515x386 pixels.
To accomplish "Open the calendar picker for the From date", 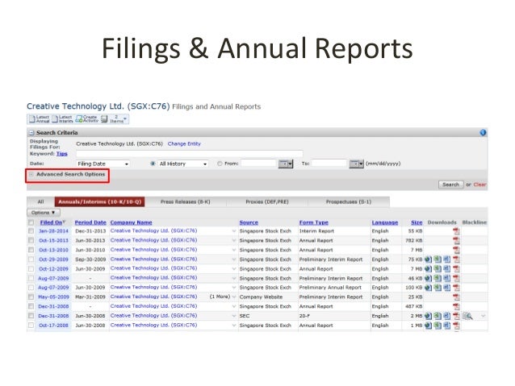I will click(285, 164).
